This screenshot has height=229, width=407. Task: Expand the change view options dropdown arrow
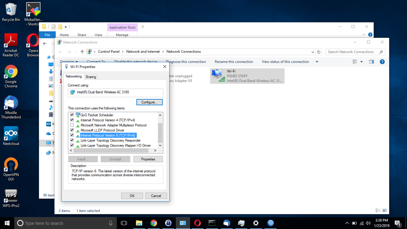[362, 62]
